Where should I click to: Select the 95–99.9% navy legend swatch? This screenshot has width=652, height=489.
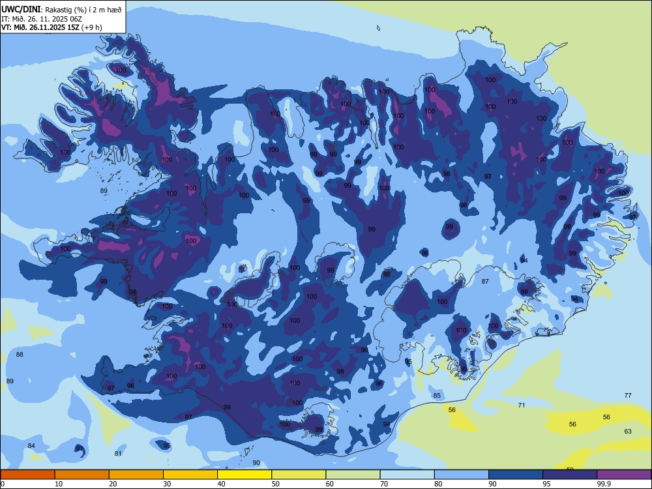[570, 475]
